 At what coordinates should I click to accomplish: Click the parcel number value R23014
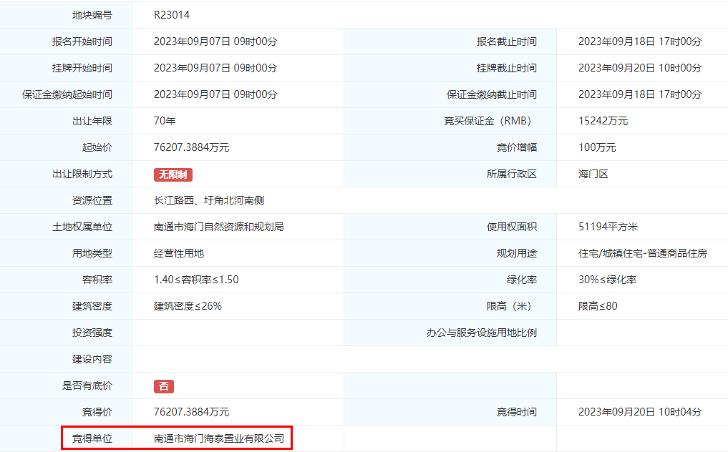pyautogui.click(x=172, y=15)
